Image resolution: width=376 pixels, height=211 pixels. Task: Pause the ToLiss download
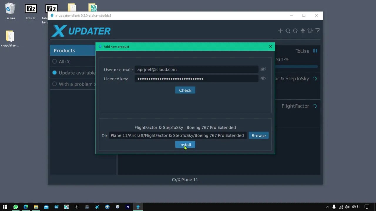pos(315,51)
